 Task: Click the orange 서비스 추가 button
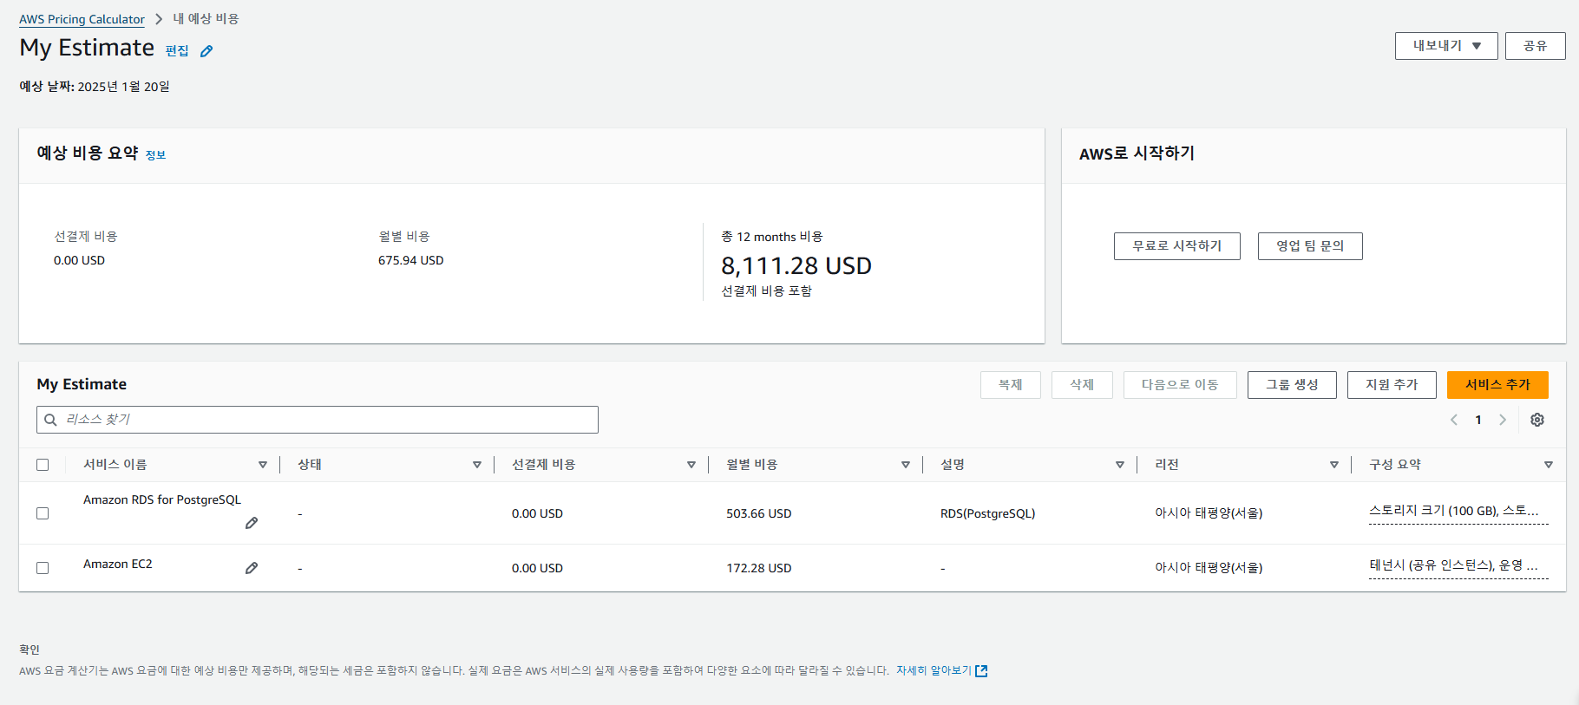tap(1497, 385)
